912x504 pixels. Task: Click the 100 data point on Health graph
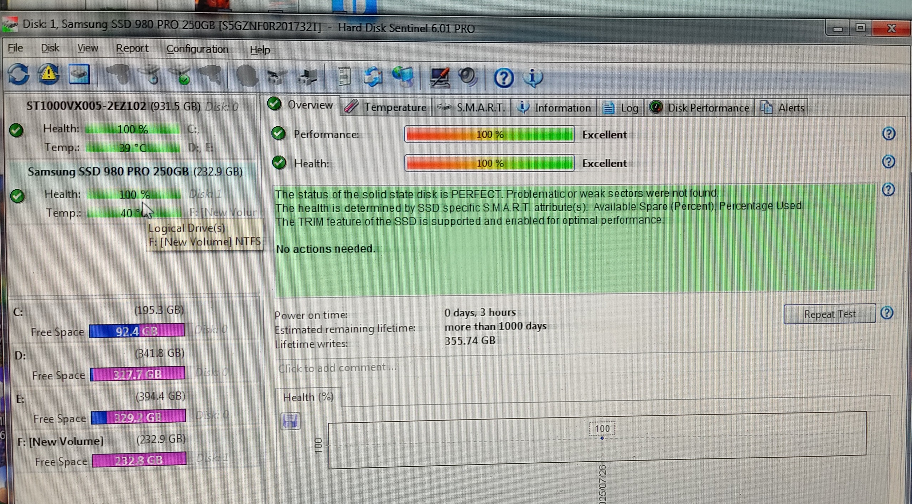pos(602,438)
